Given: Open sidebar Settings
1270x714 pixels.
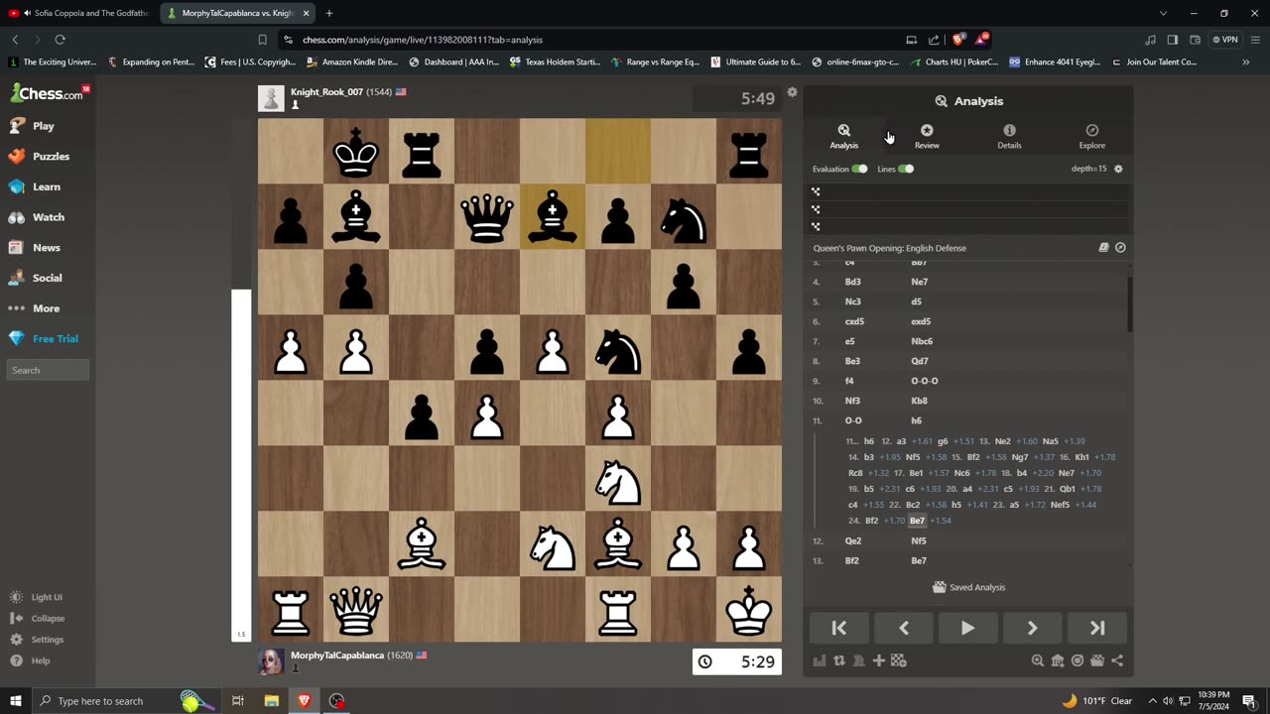Looking at the screenshot, I should 47,640.
